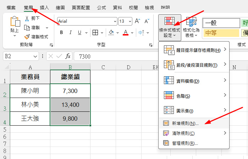
Task: Apply the 一般 cell style
Action: tap(221, 23)
